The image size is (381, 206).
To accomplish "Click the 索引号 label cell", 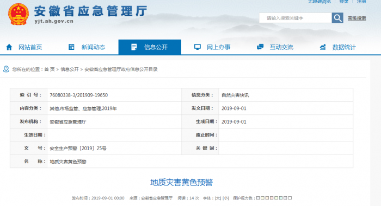I will pos(29,95).
